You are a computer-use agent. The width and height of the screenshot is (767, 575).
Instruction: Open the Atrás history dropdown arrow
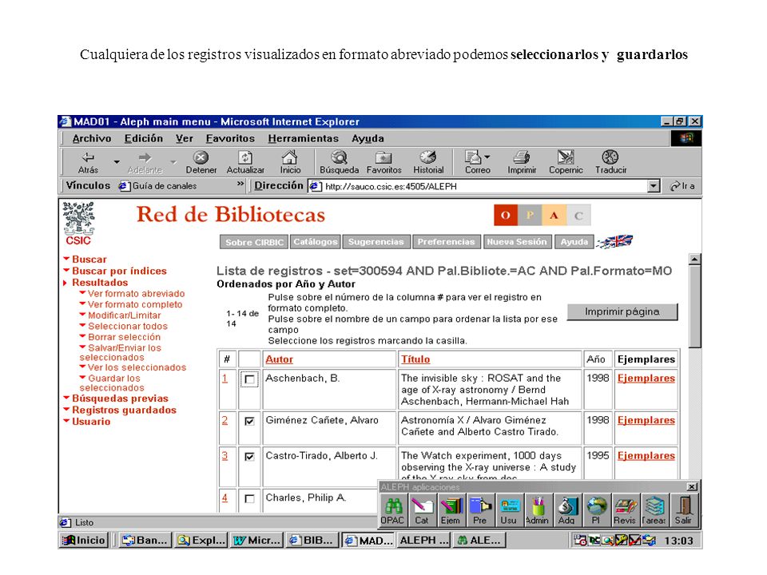(x=117, y=161)
